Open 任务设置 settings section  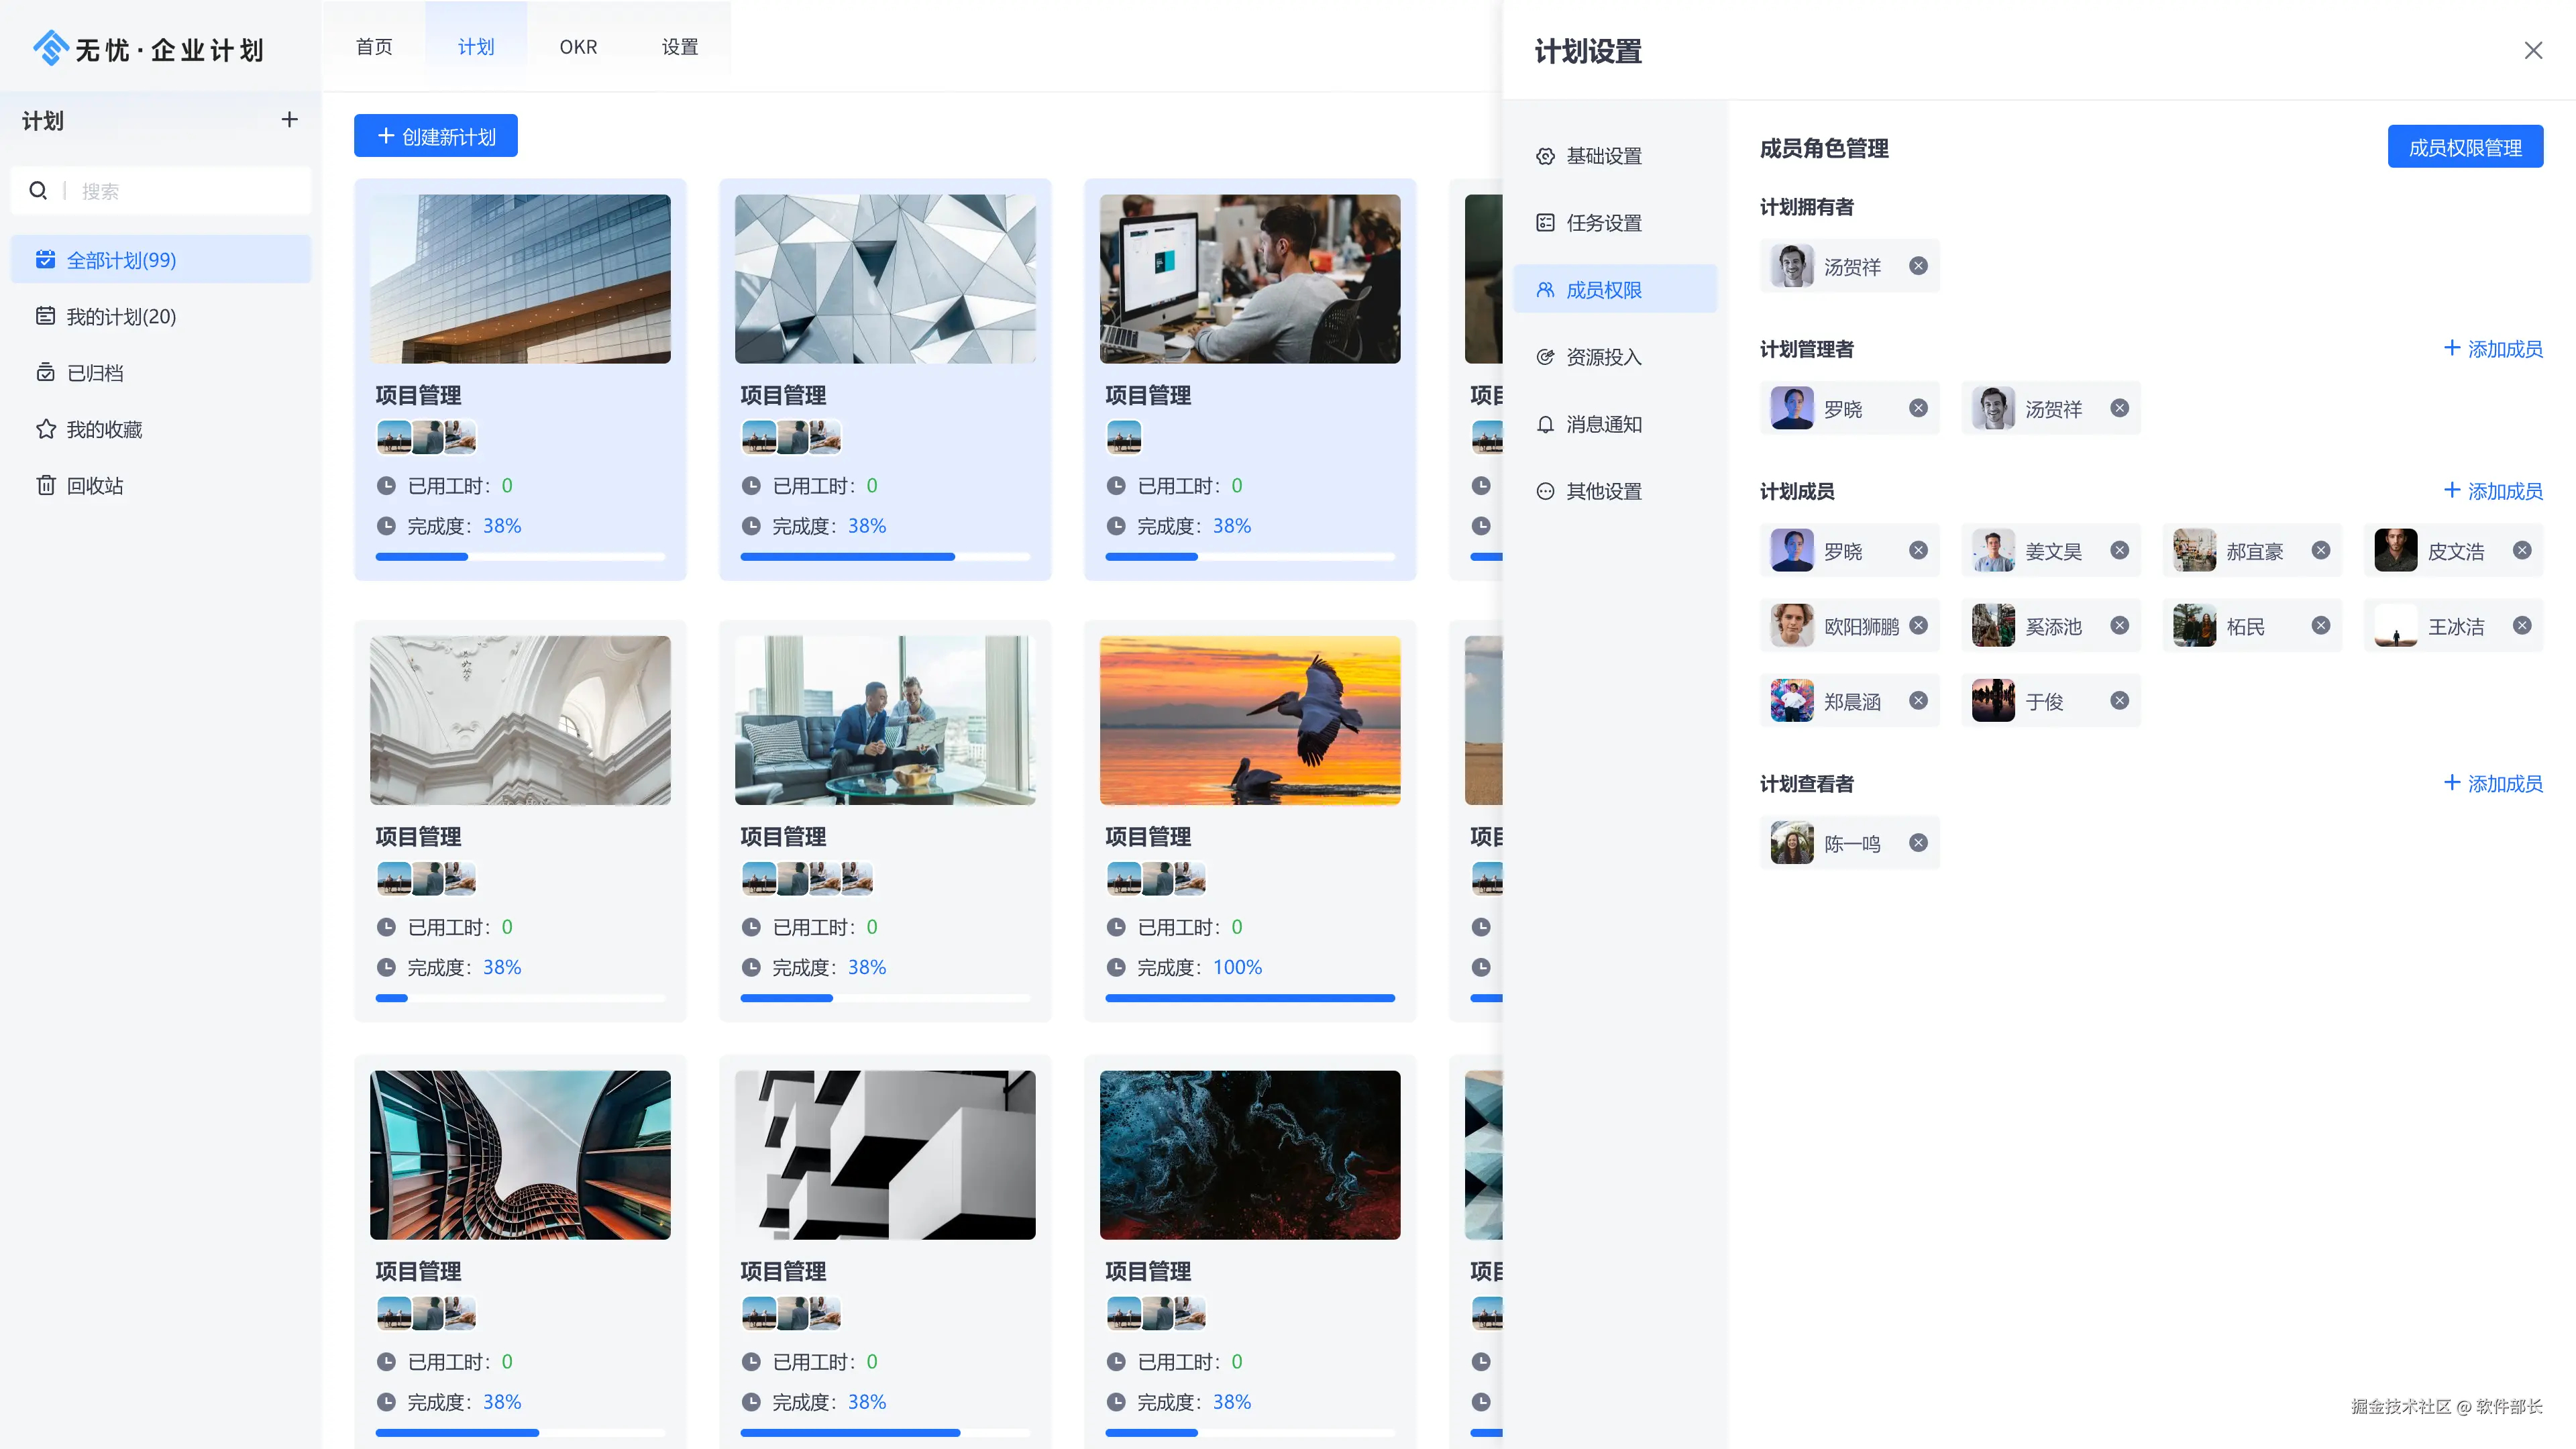(1603, 223)
